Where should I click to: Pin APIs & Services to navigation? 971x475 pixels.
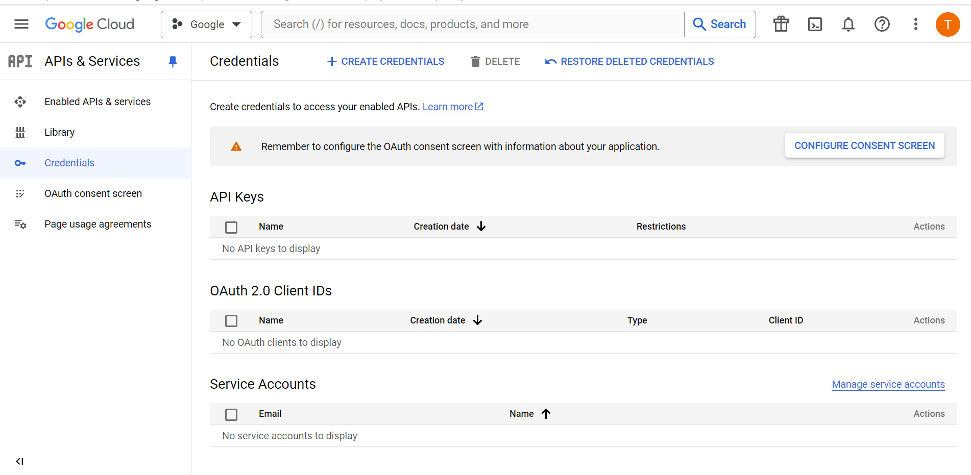pyautogui.click(x=173, y=61)
